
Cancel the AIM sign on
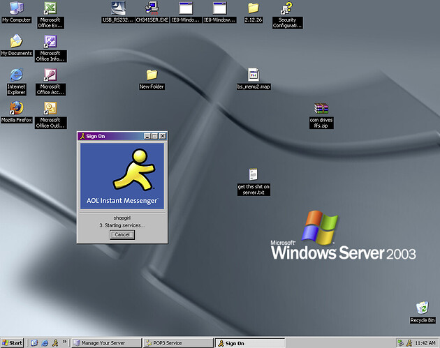pyautogui.click(x=122, y=235)
